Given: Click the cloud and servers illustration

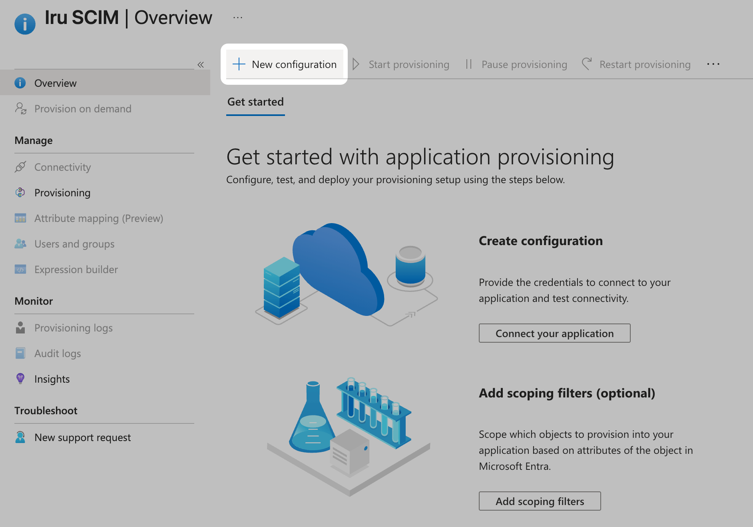Looking at the screenshot, I should [x=346, y=274].
